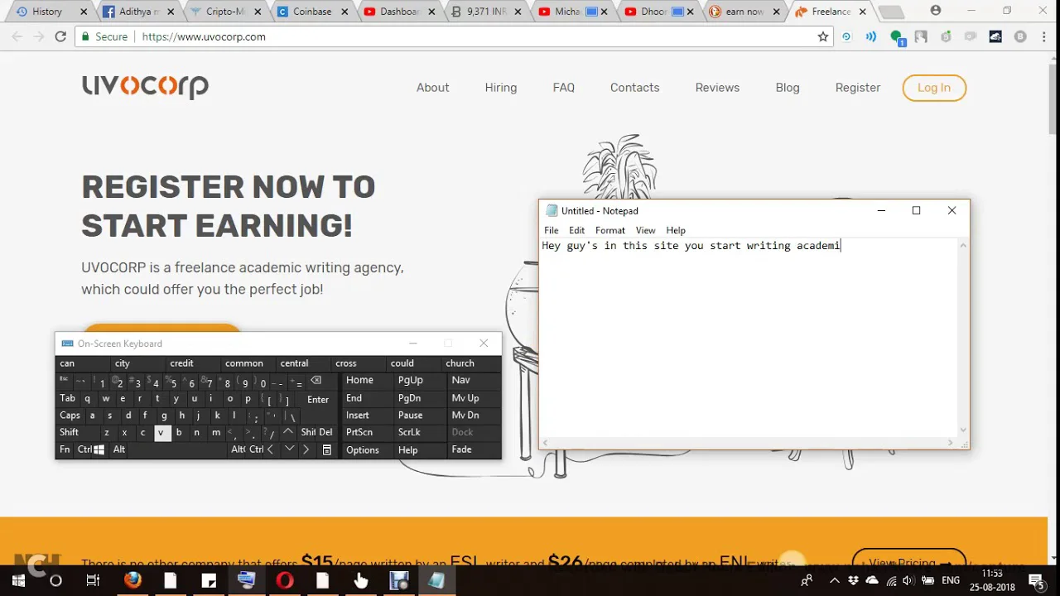Open Task View from taskbar
Viewport: 1060px width, 596px height.
pos(93,580)
